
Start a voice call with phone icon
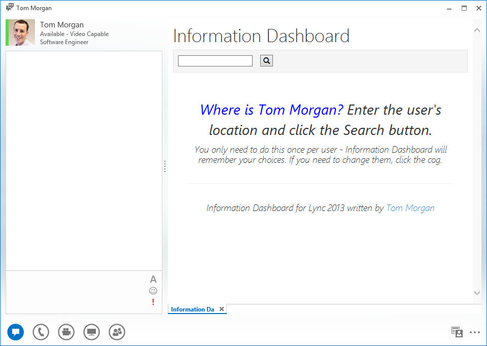coord(41,332)
